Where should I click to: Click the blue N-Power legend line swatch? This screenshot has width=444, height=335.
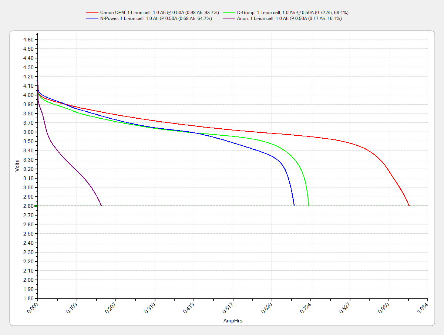(x=92, y=18)
